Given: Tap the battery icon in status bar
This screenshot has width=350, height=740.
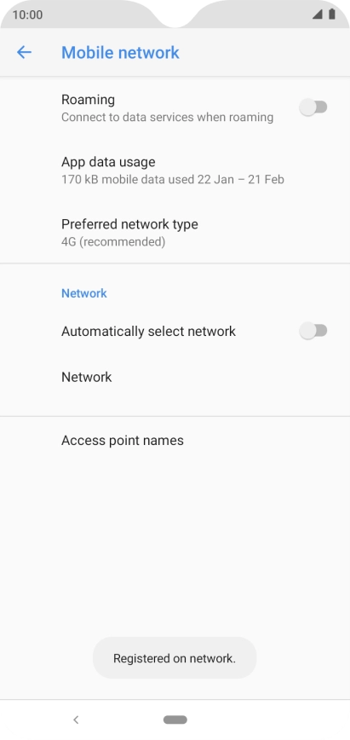Looking at the screenshot, I should coord(332,14).
